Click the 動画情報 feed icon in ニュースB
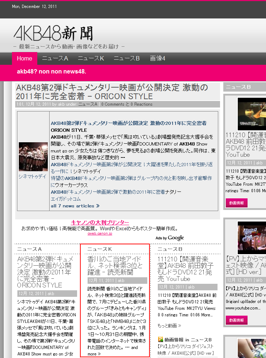Image resolution: width=266 pixels, height=358 pixels. click(x=160, y=340)
